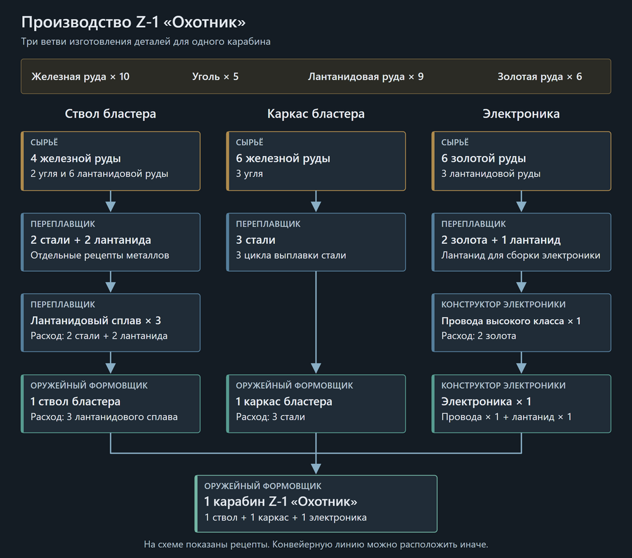Click the «Электроника» column heading
The height and width of the screenshot is (558, 632).
click(521, 114)
